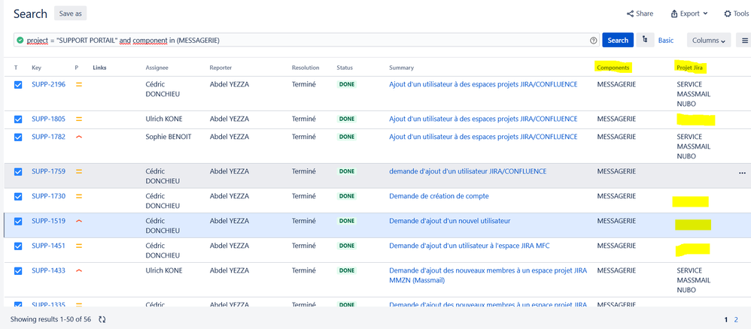Open issue SUPP-1805

48,119
